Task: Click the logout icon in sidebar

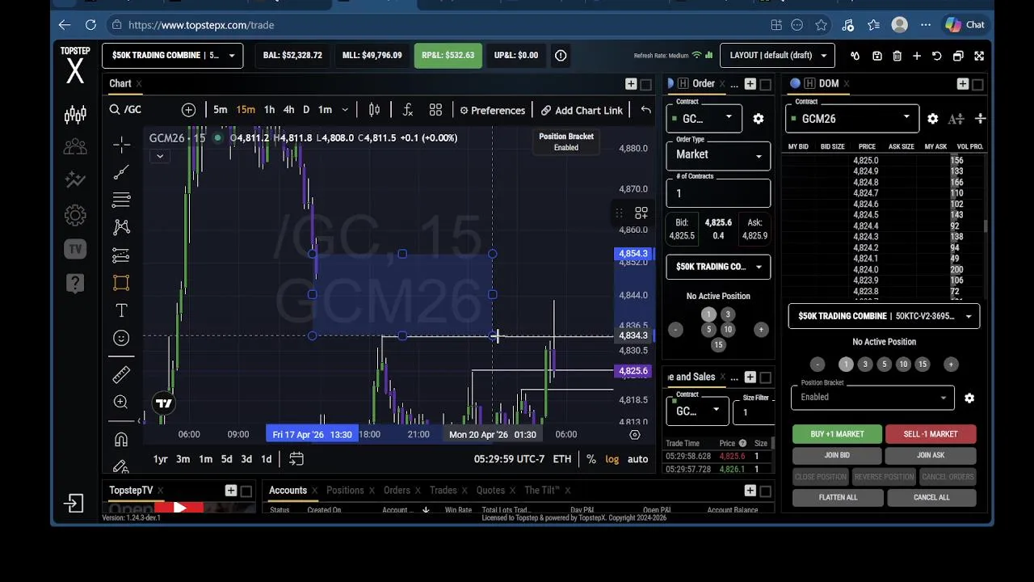Action: coord(74,504)
